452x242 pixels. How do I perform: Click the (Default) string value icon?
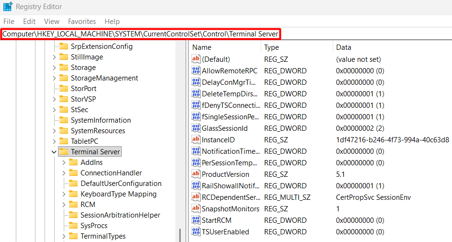pos(196,59)
